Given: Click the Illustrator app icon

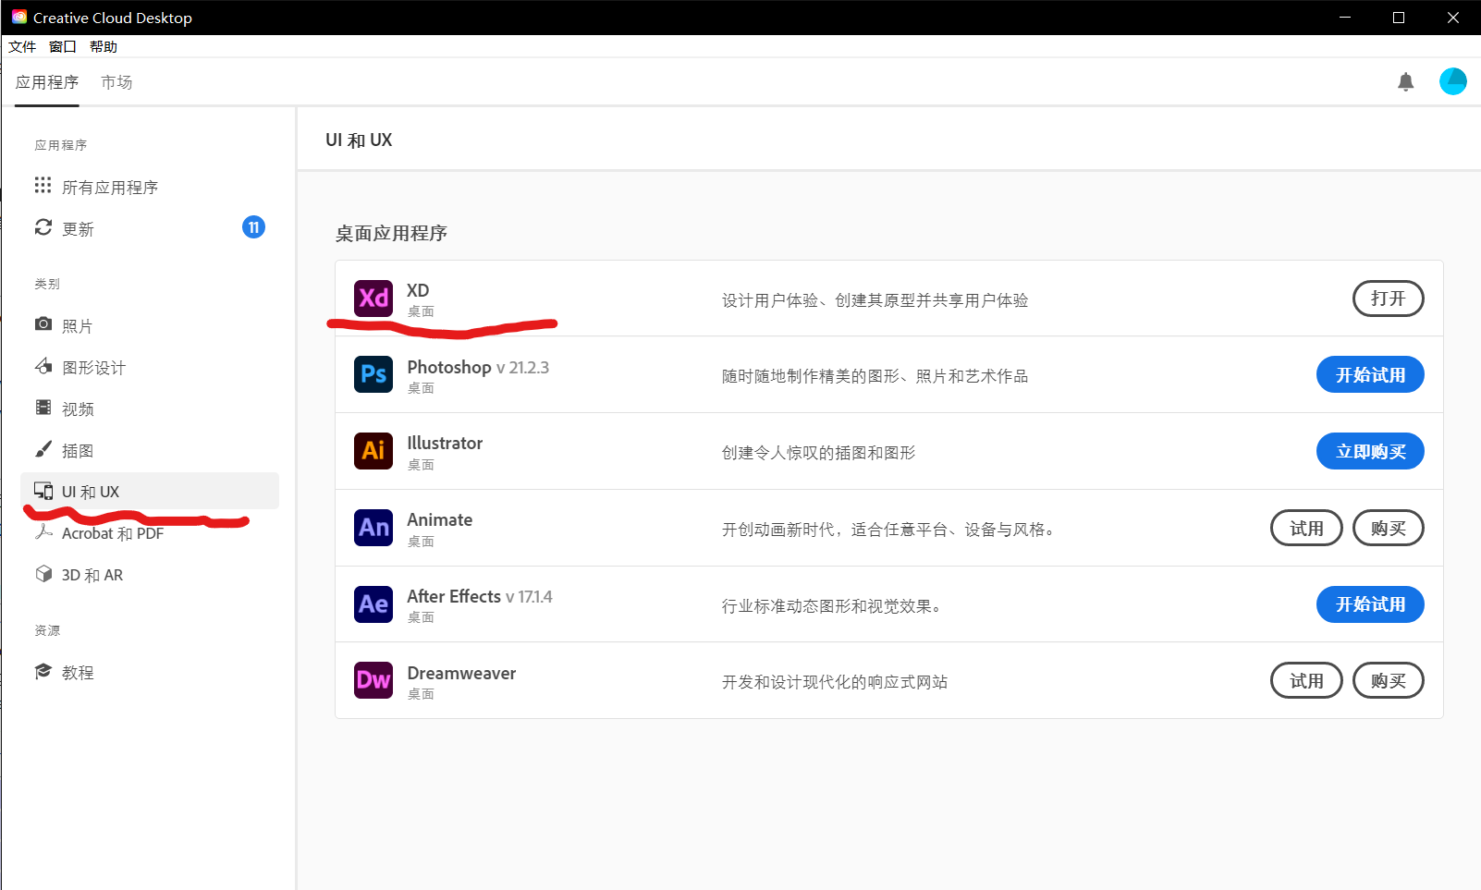Looking at the screenshot, I should 373,451.
